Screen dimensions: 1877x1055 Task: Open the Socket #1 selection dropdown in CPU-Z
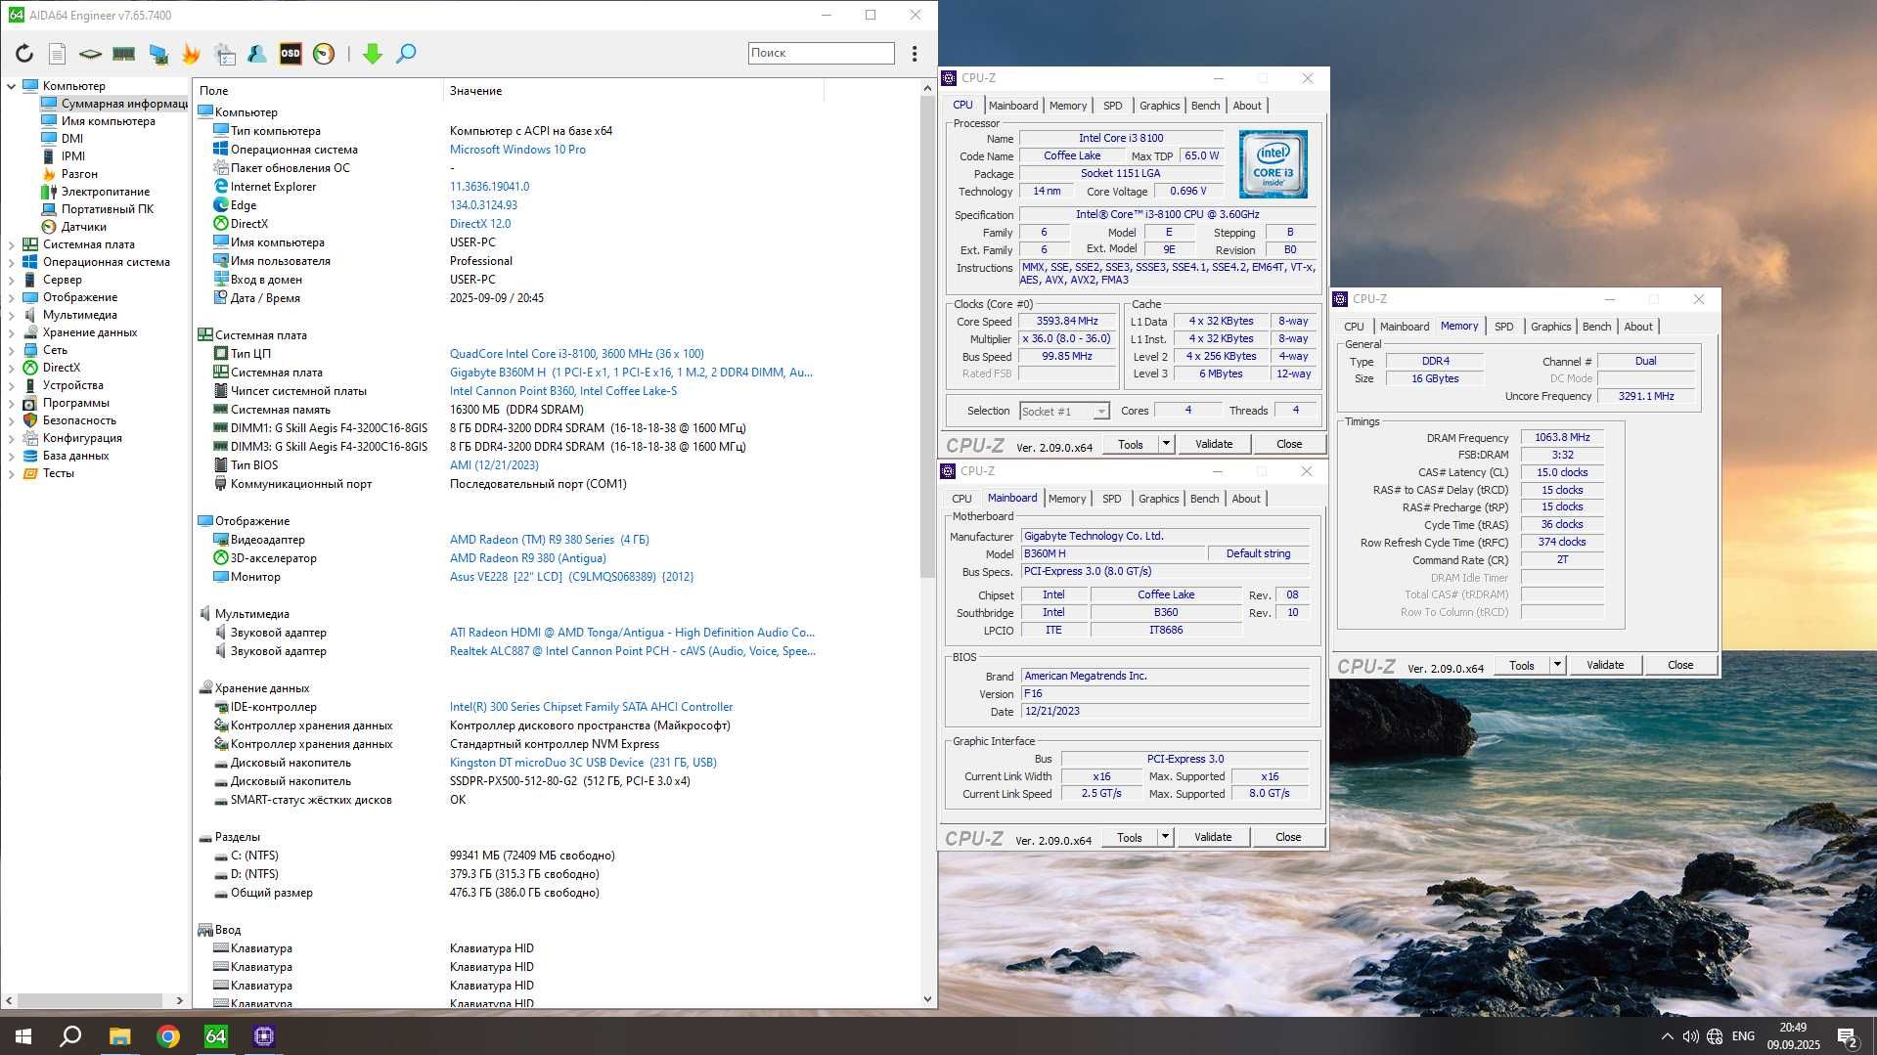1064,412
